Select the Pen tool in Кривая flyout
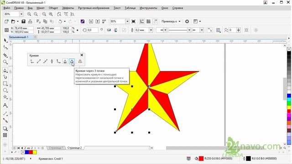The width and height of the screenshot is (292, 164). 52,61
